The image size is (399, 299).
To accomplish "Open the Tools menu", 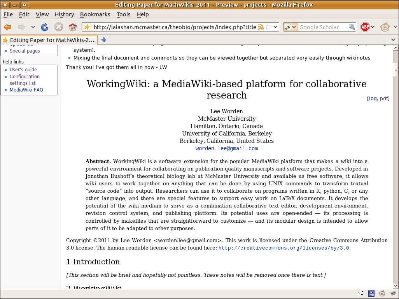I will tap(123, 14).
